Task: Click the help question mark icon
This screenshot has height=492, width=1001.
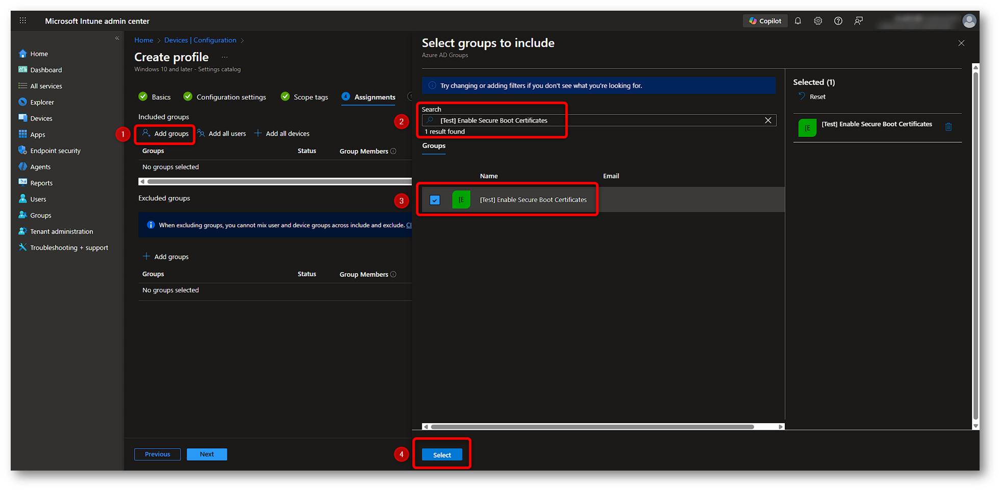Action: click(838, 21)
